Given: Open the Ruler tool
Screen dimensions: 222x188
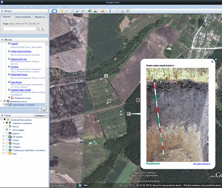Looking at the screenshot, I should click(x=110, y=11).
